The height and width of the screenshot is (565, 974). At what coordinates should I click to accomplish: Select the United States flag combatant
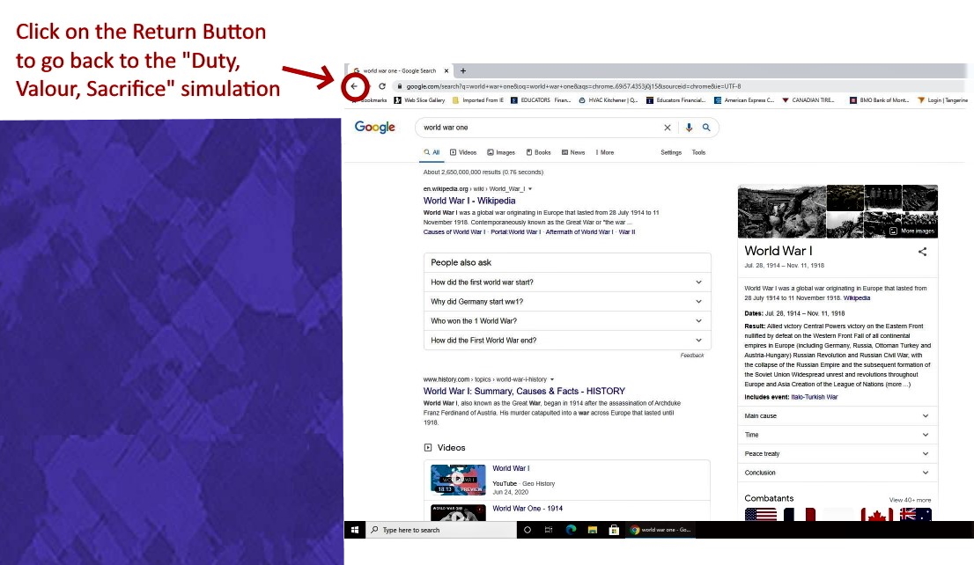pyautogui.click(x=760, y=515)
